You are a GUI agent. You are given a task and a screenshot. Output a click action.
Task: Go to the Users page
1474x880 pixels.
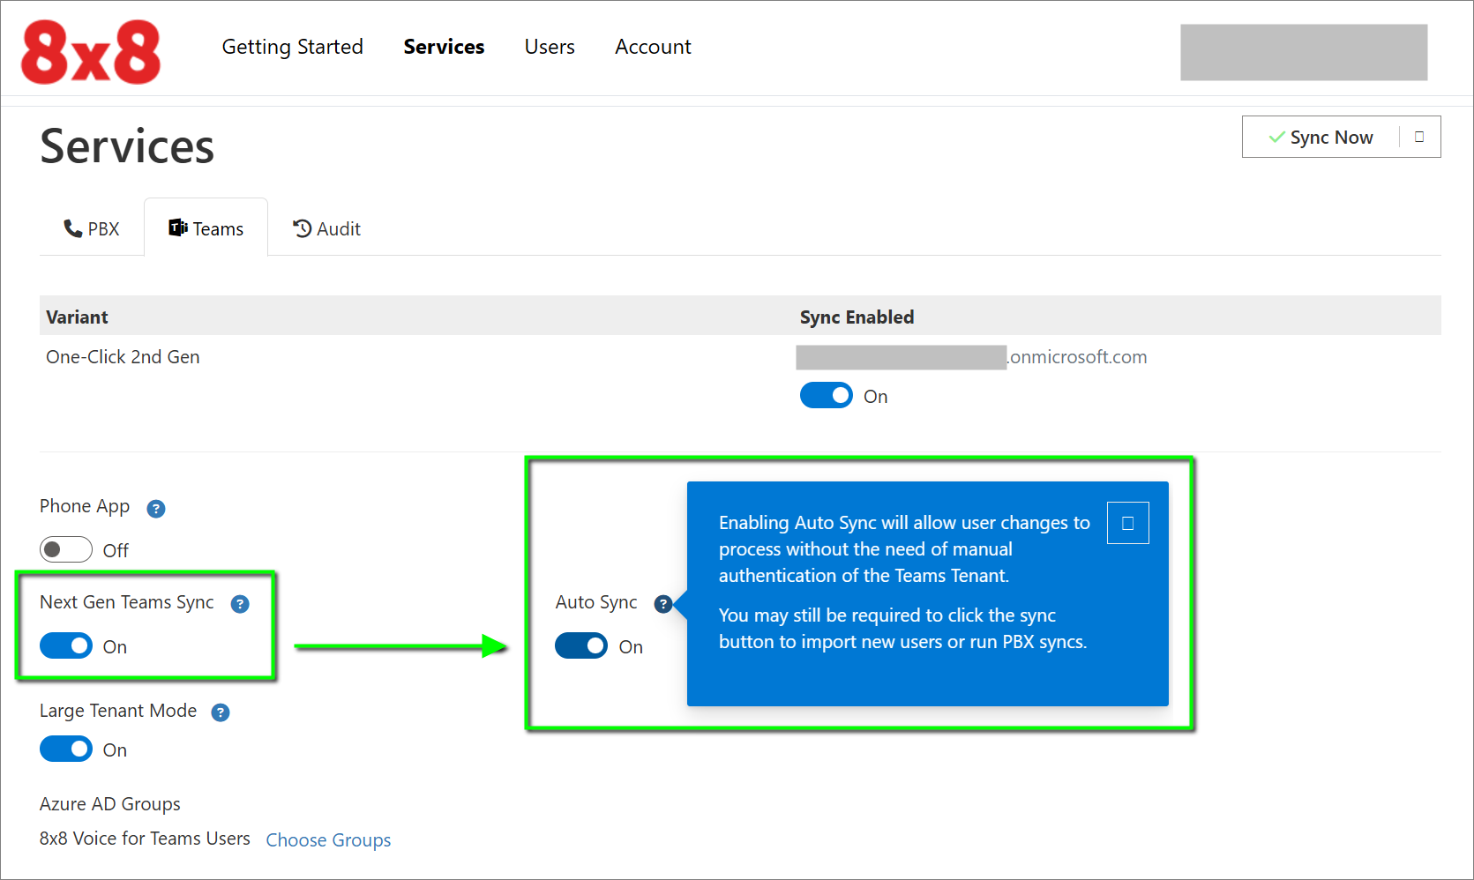coord(550,47)
